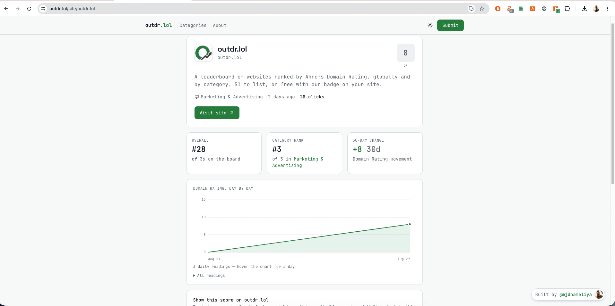Click the green Submit button
This screenshot has width=615, height=306.
(450, 25)
